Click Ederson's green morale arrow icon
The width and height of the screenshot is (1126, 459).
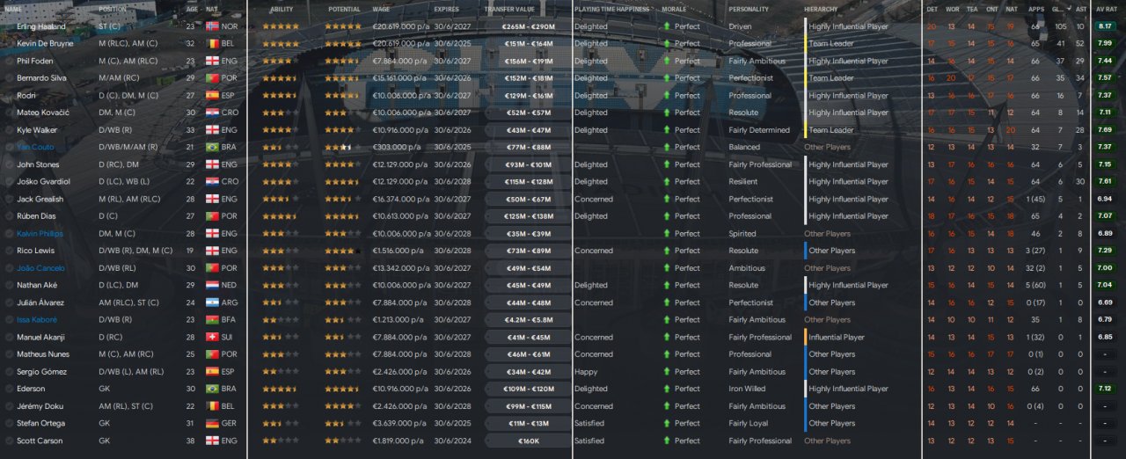coord(667,389)
